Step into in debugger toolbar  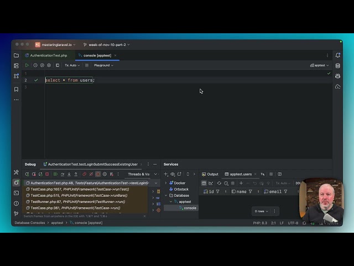pos(69,174)
